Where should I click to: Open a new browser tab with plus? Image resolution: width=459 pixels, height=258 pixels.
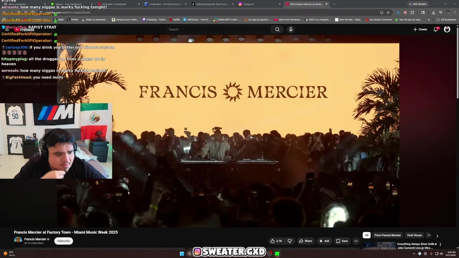(x=333, y=4)
